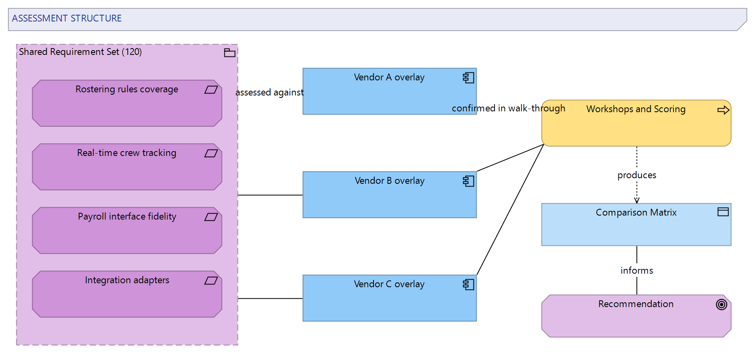Click the Shared Requirement Set (120) group label
The width and height of the screenshot is (756, 354).
tap(80, 52)
